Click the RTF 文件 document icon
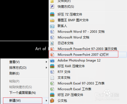 tap(52, 72)
